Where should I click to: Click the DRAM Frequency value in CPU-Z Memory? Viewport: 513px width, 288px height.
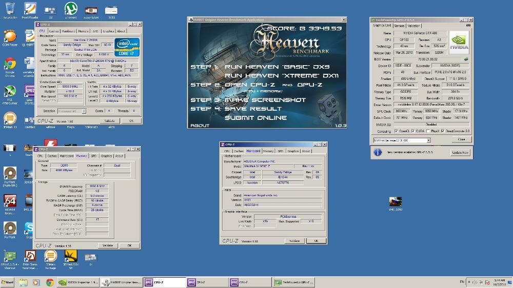click(x=97, y=187)
